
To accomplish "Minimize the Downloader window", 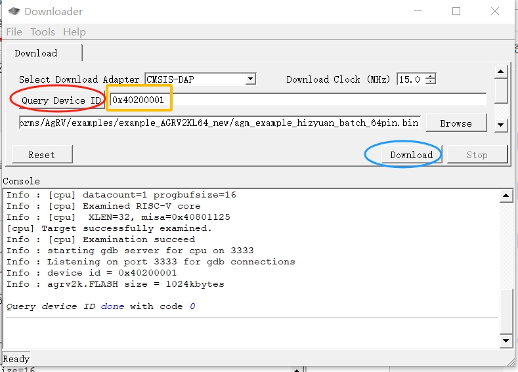I will click(418, 11).
